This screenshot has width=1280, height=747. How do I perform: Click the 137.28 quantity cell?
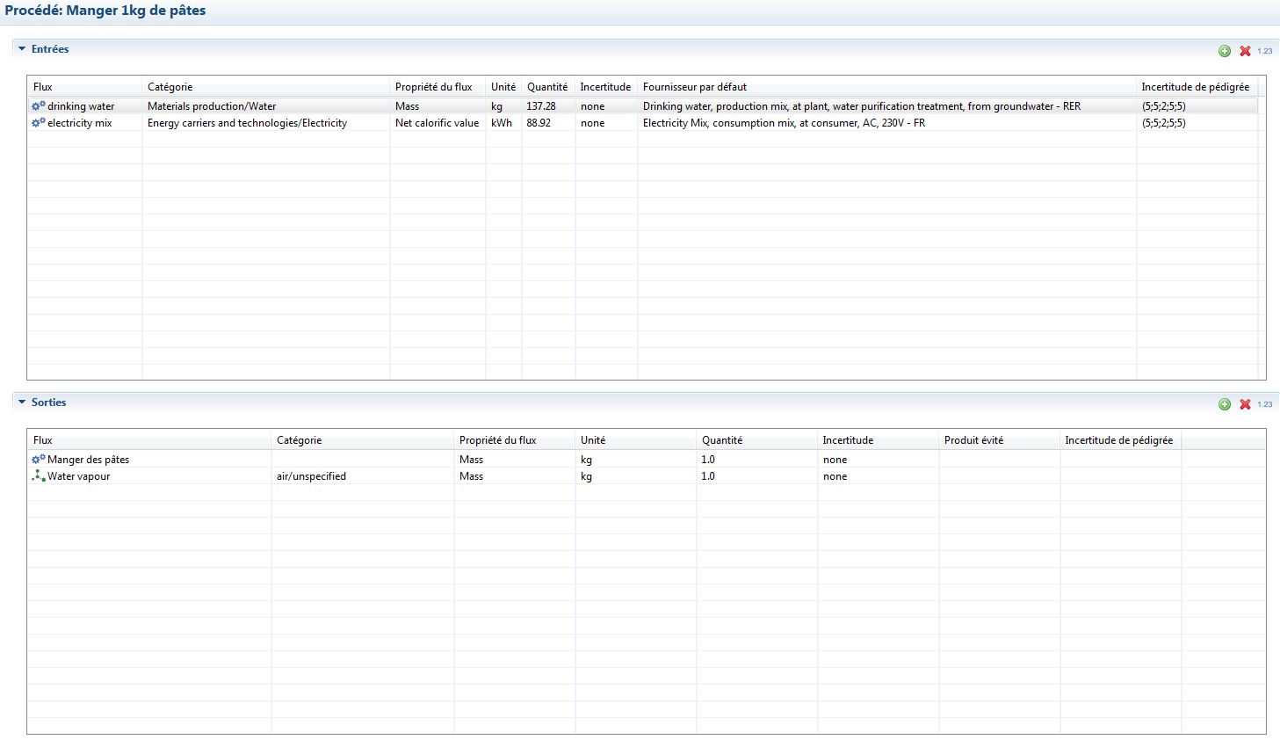[548, 106]
